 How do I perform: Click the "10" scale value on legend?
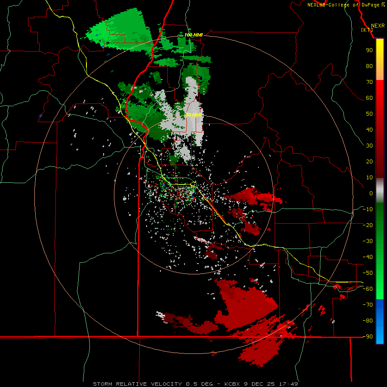point(369,178)
